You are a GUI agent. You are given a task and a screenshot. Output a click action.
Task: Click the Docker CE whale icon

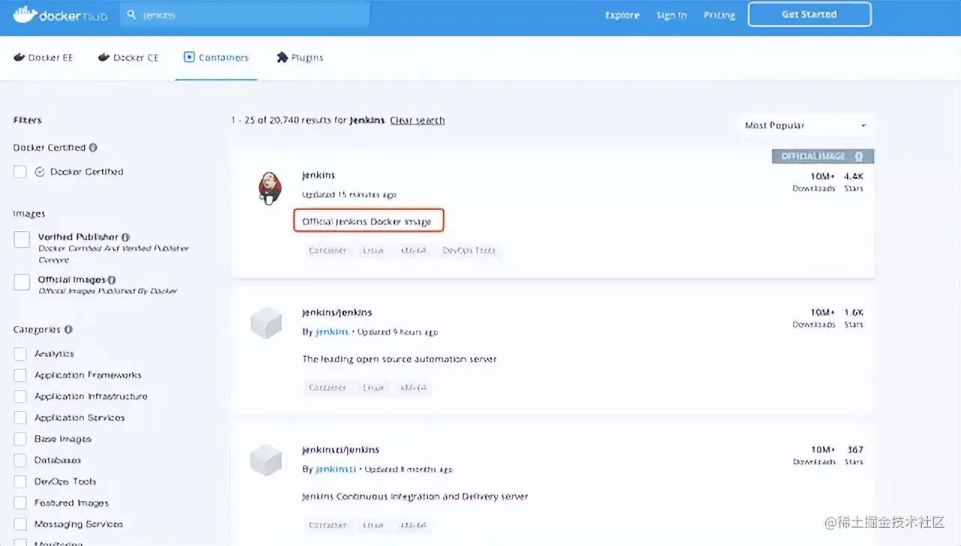104,57
